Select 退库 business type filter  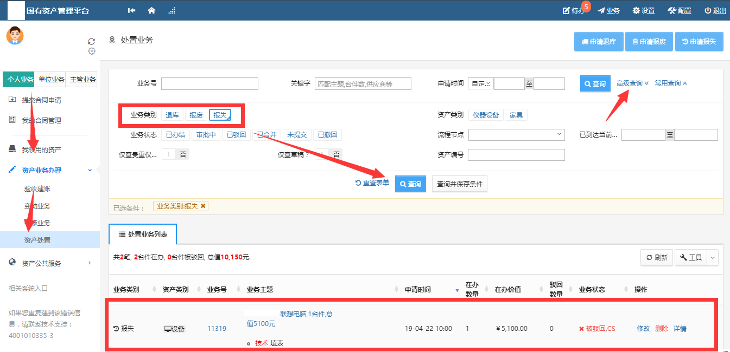click(172, 115)
